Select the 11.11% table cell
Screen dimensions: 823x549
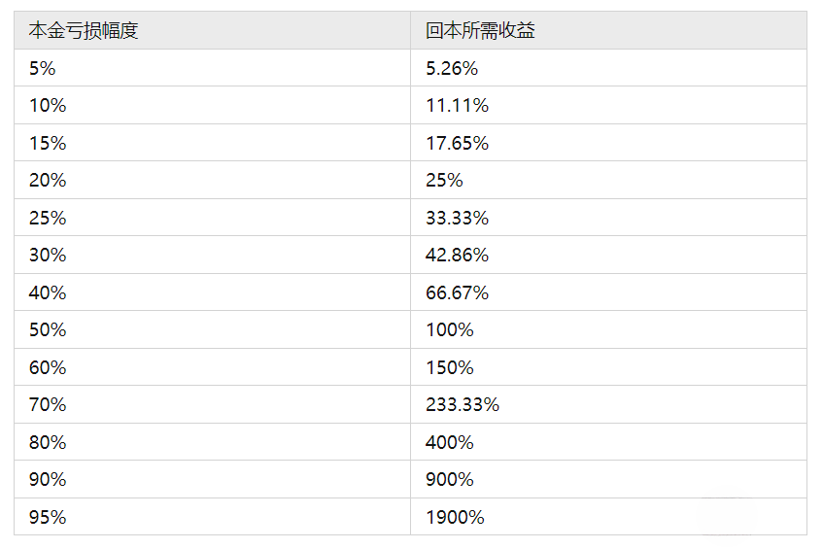(457, 106)
